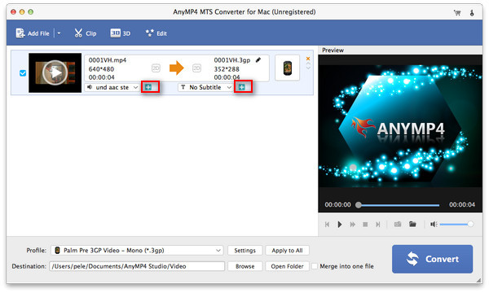Add an external audio track
Screen dimensions: 489x293
pyautogui.click(x=148, y=87)
